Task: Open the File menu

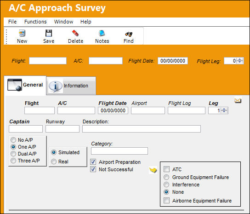Action: [12, 22]
